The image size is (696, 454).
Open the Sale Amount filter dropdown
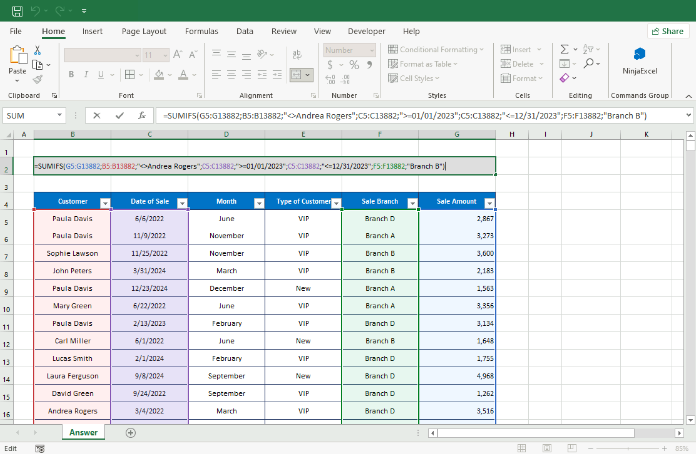[x=489, y=203]
